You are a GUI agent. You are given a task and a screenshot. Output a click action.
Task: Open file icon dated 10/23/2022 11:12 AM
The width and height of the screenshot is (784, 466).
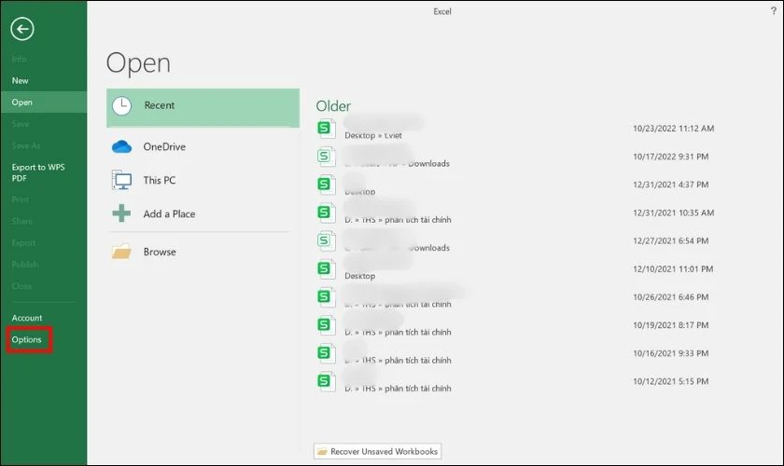coord(326,129)
